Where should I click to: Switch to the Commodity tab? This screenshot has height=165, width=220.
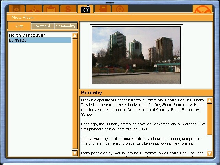(x=66, y=26)
